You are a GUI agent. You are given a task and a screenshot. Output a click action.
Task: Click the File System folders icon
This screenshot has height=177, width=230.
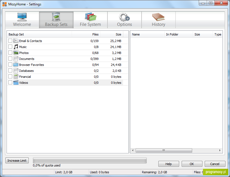(90, 17)
